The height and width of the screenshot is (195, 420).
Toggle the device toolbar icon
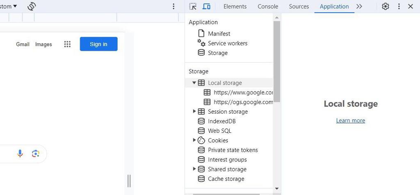(206, 7)
